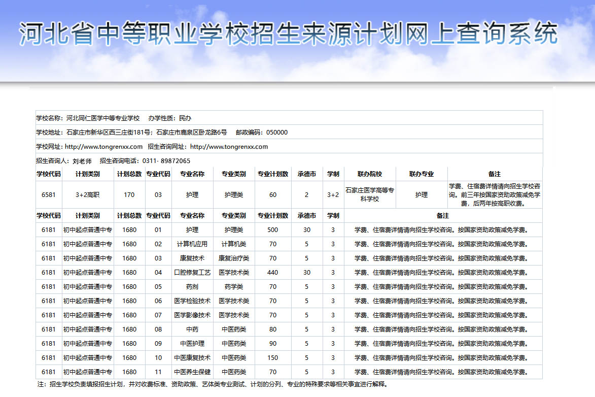Click school code 6581 cell
The width and height of the screenshot is (595, 397).
pyautogui.click(x=49, y=194)
